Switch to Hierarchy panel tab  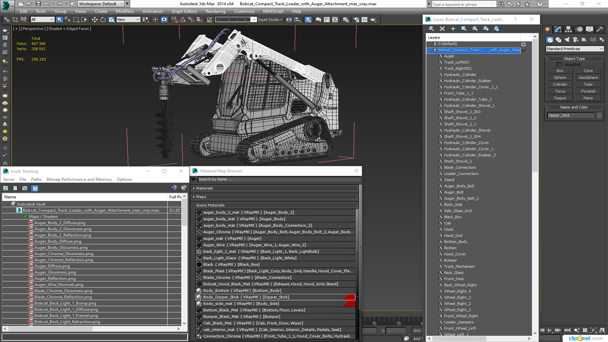(568, 29)
